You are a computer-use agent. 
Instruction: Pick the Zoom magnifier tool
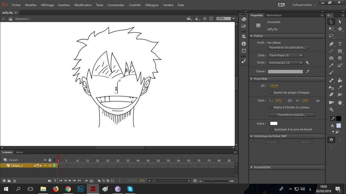coord(331,110)
